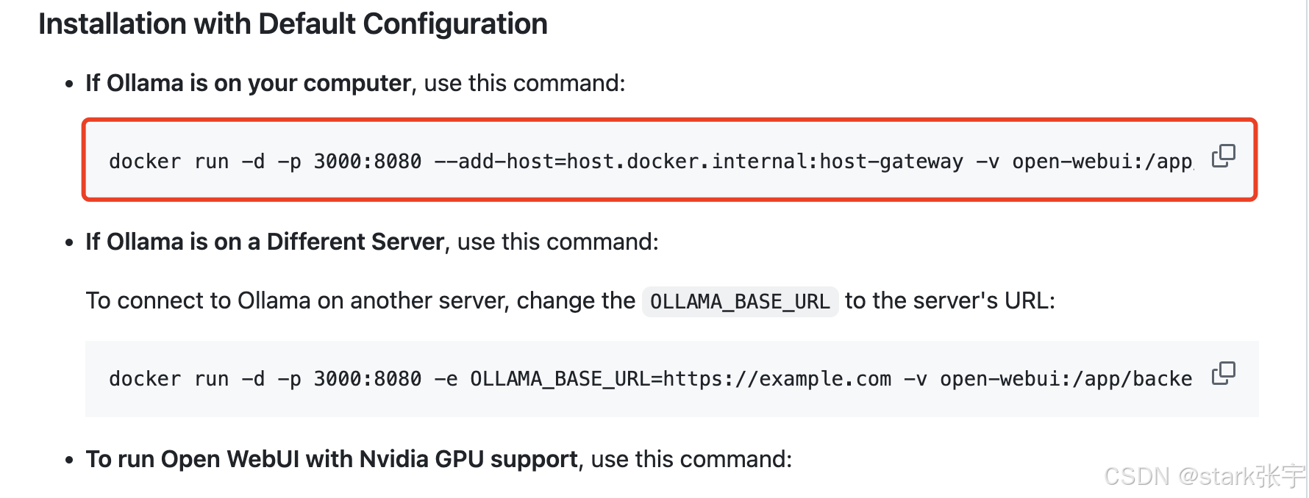Click the word 'docker' in first command
This screenshot has height=498, width=1309.
click(144, 162)
